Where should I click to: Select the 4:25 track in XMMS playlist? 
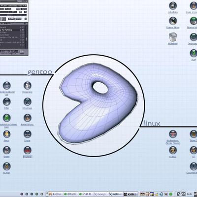click(x=12, y=28)
